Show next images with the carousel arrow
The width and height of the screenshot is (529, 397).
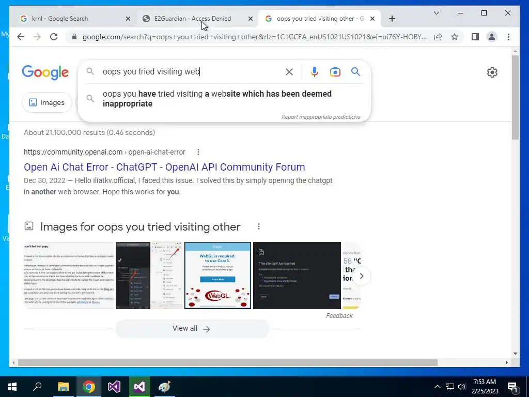click(x=361, y=276)
